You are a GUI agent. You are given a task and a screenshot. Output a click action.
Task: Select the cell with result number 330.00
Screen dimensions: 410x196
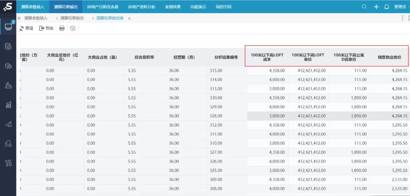point(227,98)
